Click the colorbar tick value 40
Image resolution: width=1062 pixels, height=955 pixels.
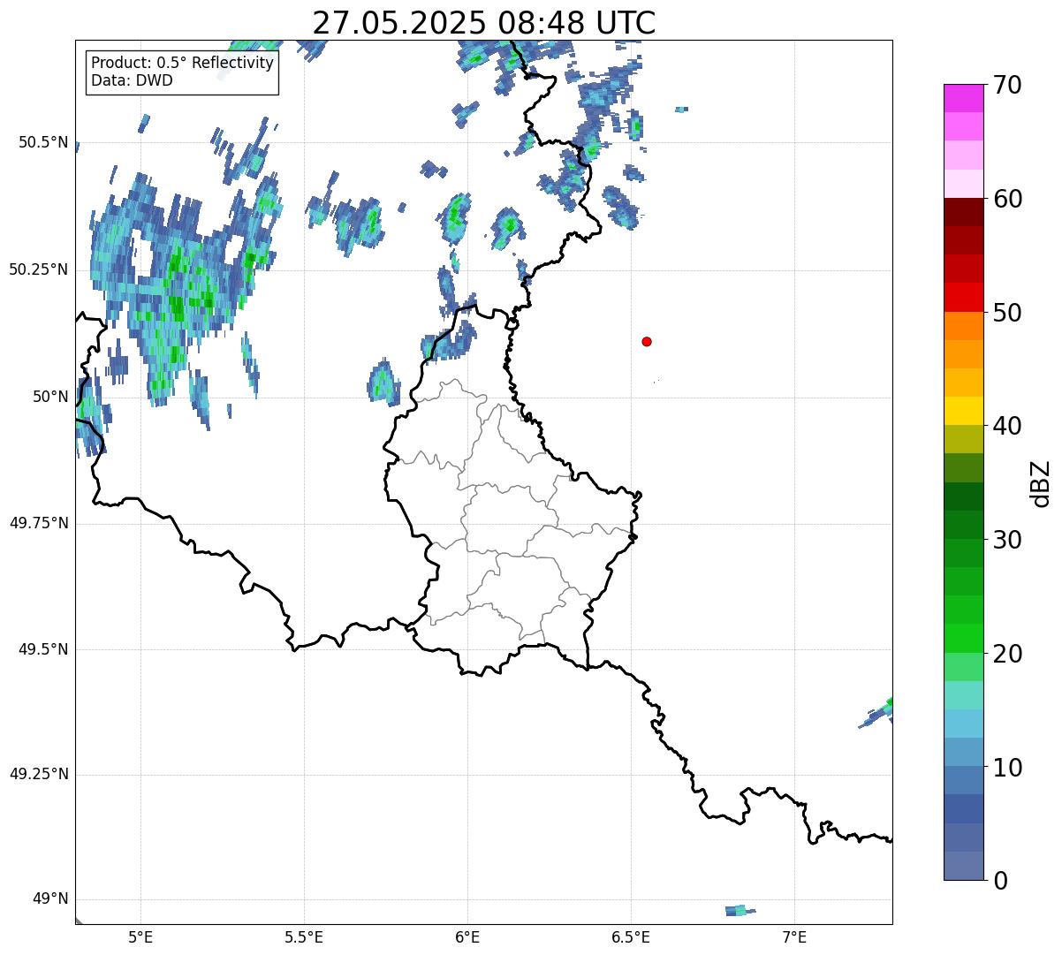pyautogui.click(x=1006, y=427)
